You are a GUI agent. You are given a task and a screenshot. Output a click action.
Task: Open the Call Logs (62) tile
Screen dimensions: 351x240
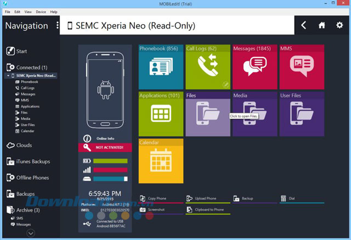pos(208,67)
